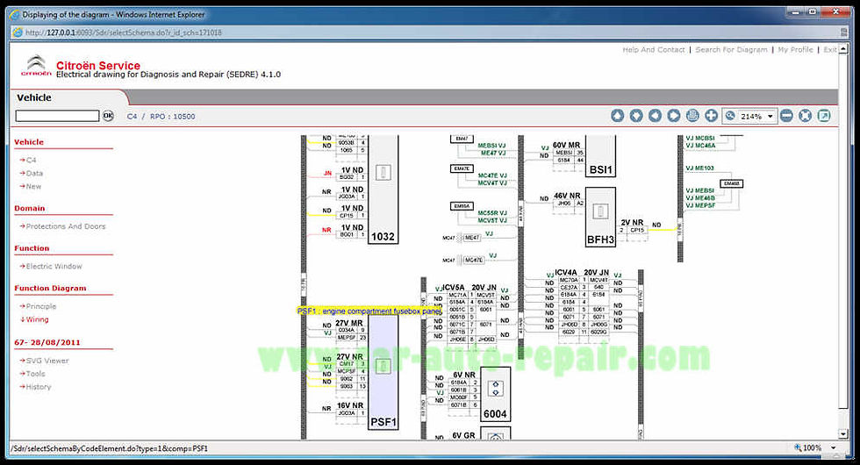Click the OK button next to vehicle field
Screen dimensions: 860x465
click(108, 116)
